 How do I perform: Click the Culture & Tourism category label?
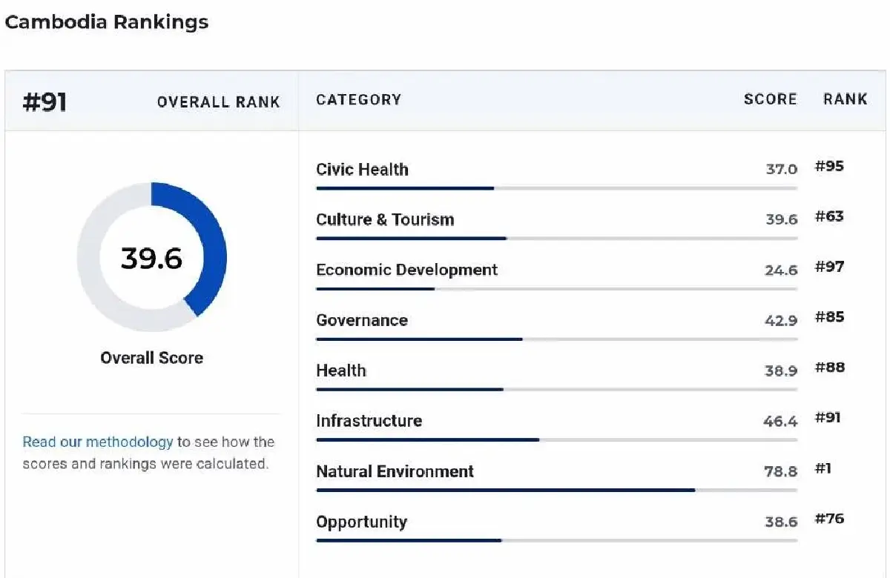(x=385, y=219)
